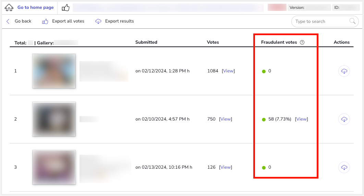Screen dimensions: 364x196
Task: Click the vote count 1084
Action: tap(213, 71)
